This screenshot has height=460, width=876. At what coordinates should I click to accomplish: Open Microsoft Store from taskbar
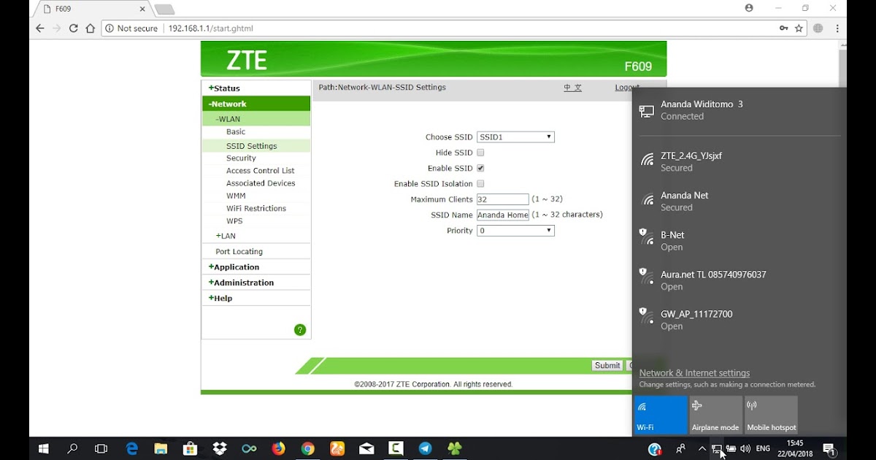click(x=191, y=449)
